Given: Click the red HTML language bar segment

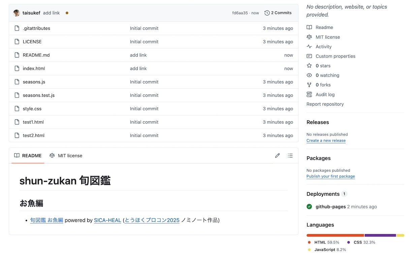Looking at the screenshot, I should click(x=335, y=235).
